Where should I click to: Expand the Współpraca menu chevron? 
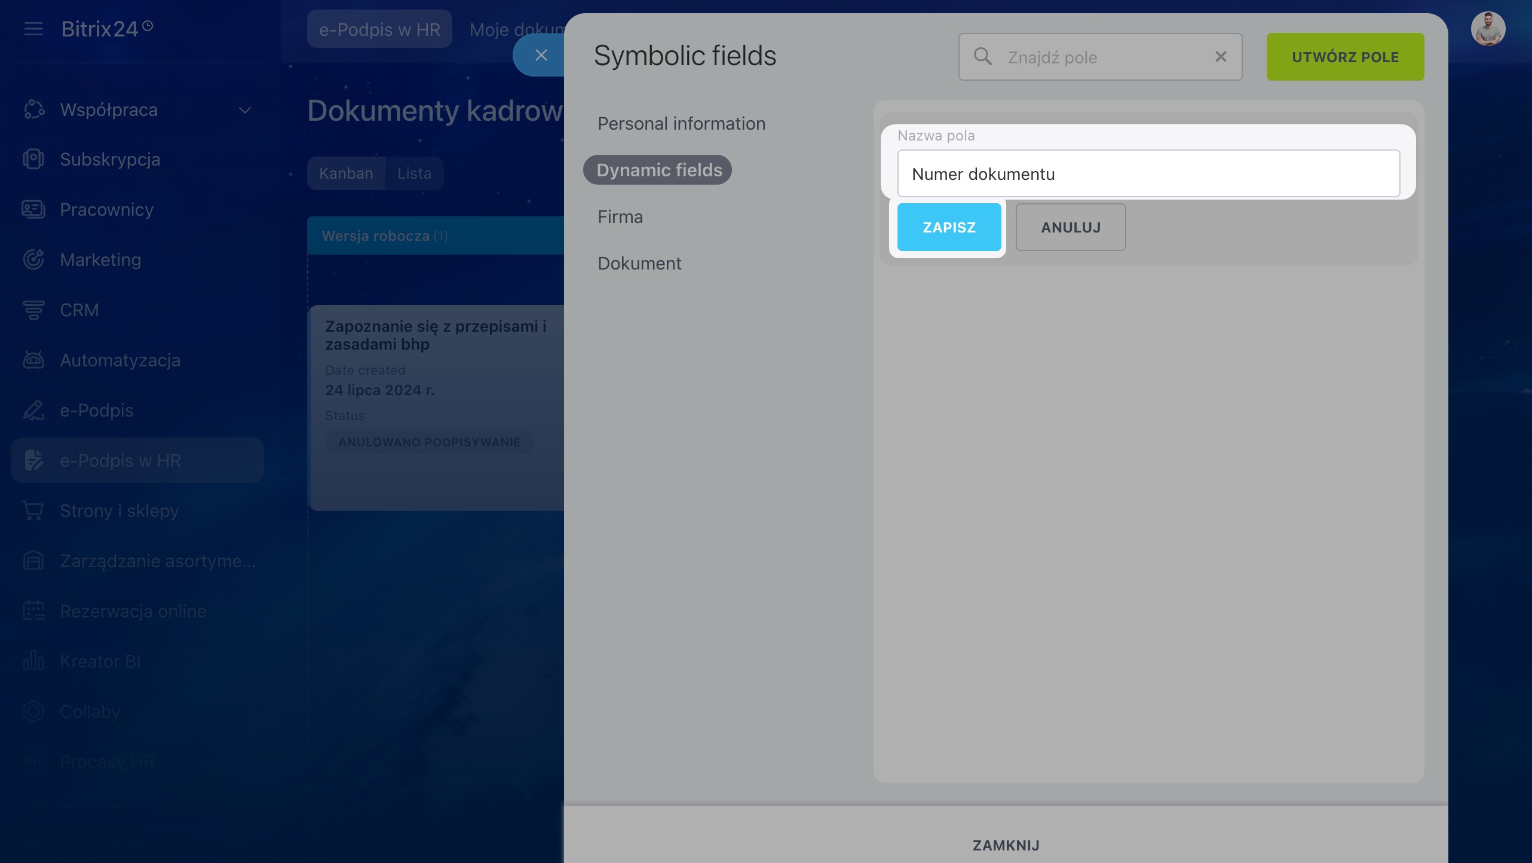pos(245,110)
